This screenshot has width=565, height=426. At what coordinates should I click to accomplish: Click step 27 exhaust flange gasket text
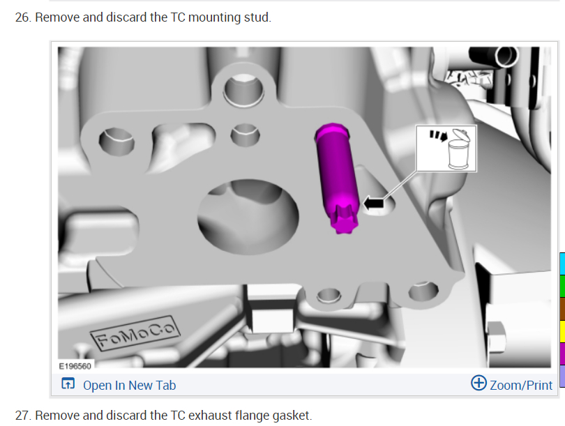pyautogui.click(x=163, y=416)
